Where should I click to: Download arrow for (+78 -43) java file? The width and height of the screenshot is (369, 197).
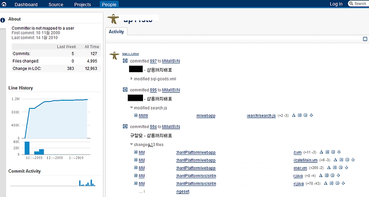343,183
